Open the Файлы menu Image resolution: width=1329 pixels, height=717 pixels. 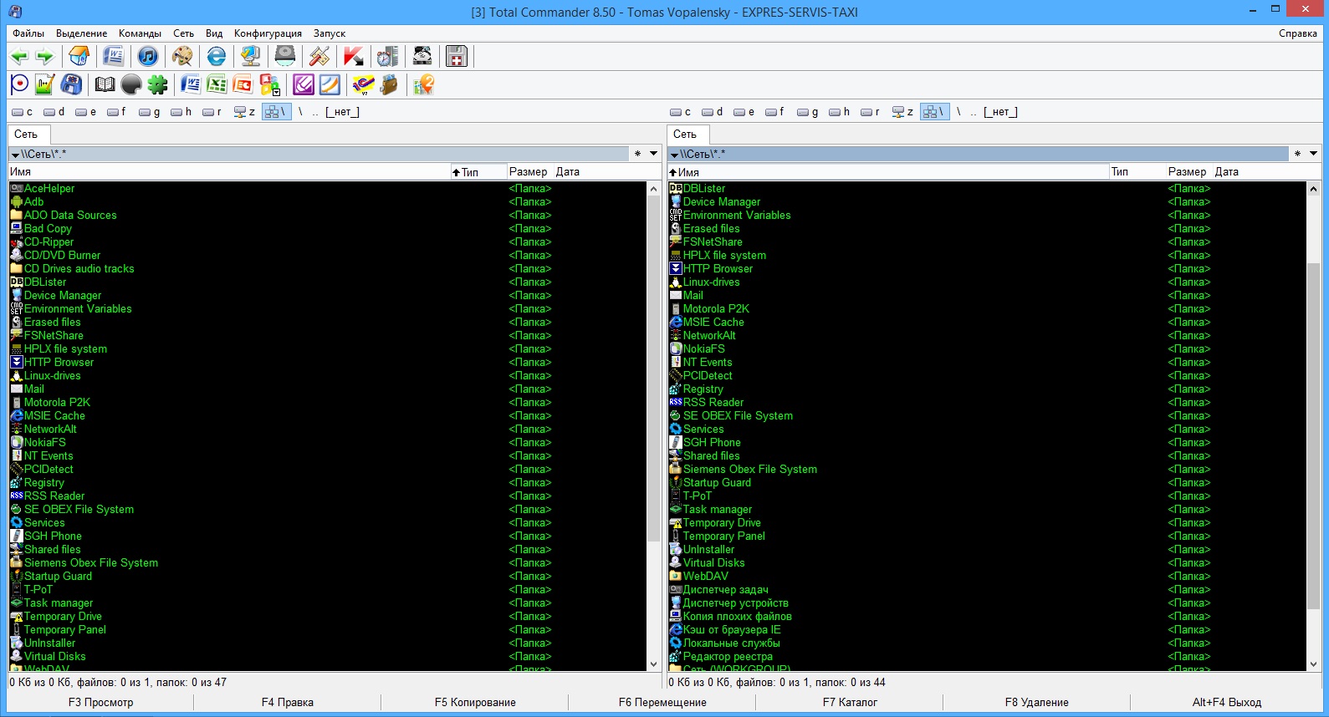pyautogui.click(x=28, y=33)
